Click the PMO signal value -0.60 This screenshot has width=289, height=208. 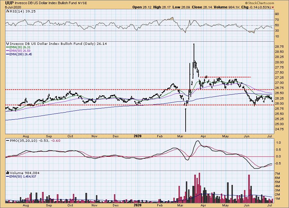pyautogui.click(x=55, y=141)
